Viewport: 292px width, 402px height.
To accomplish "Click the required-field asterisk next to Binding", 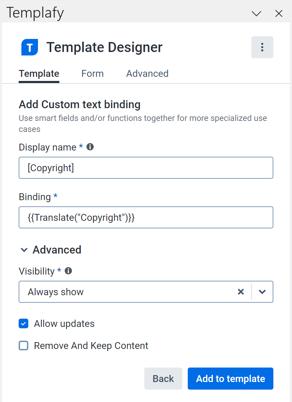I will (x=55, y=197).
